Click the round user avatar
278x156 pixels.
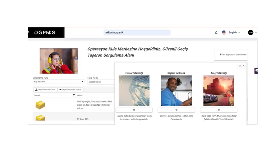pos(251,33)
